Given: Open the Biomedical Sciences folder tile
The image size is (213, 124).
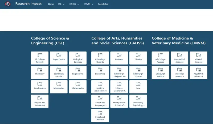Looking at the screenshot, I should [179, 58].
